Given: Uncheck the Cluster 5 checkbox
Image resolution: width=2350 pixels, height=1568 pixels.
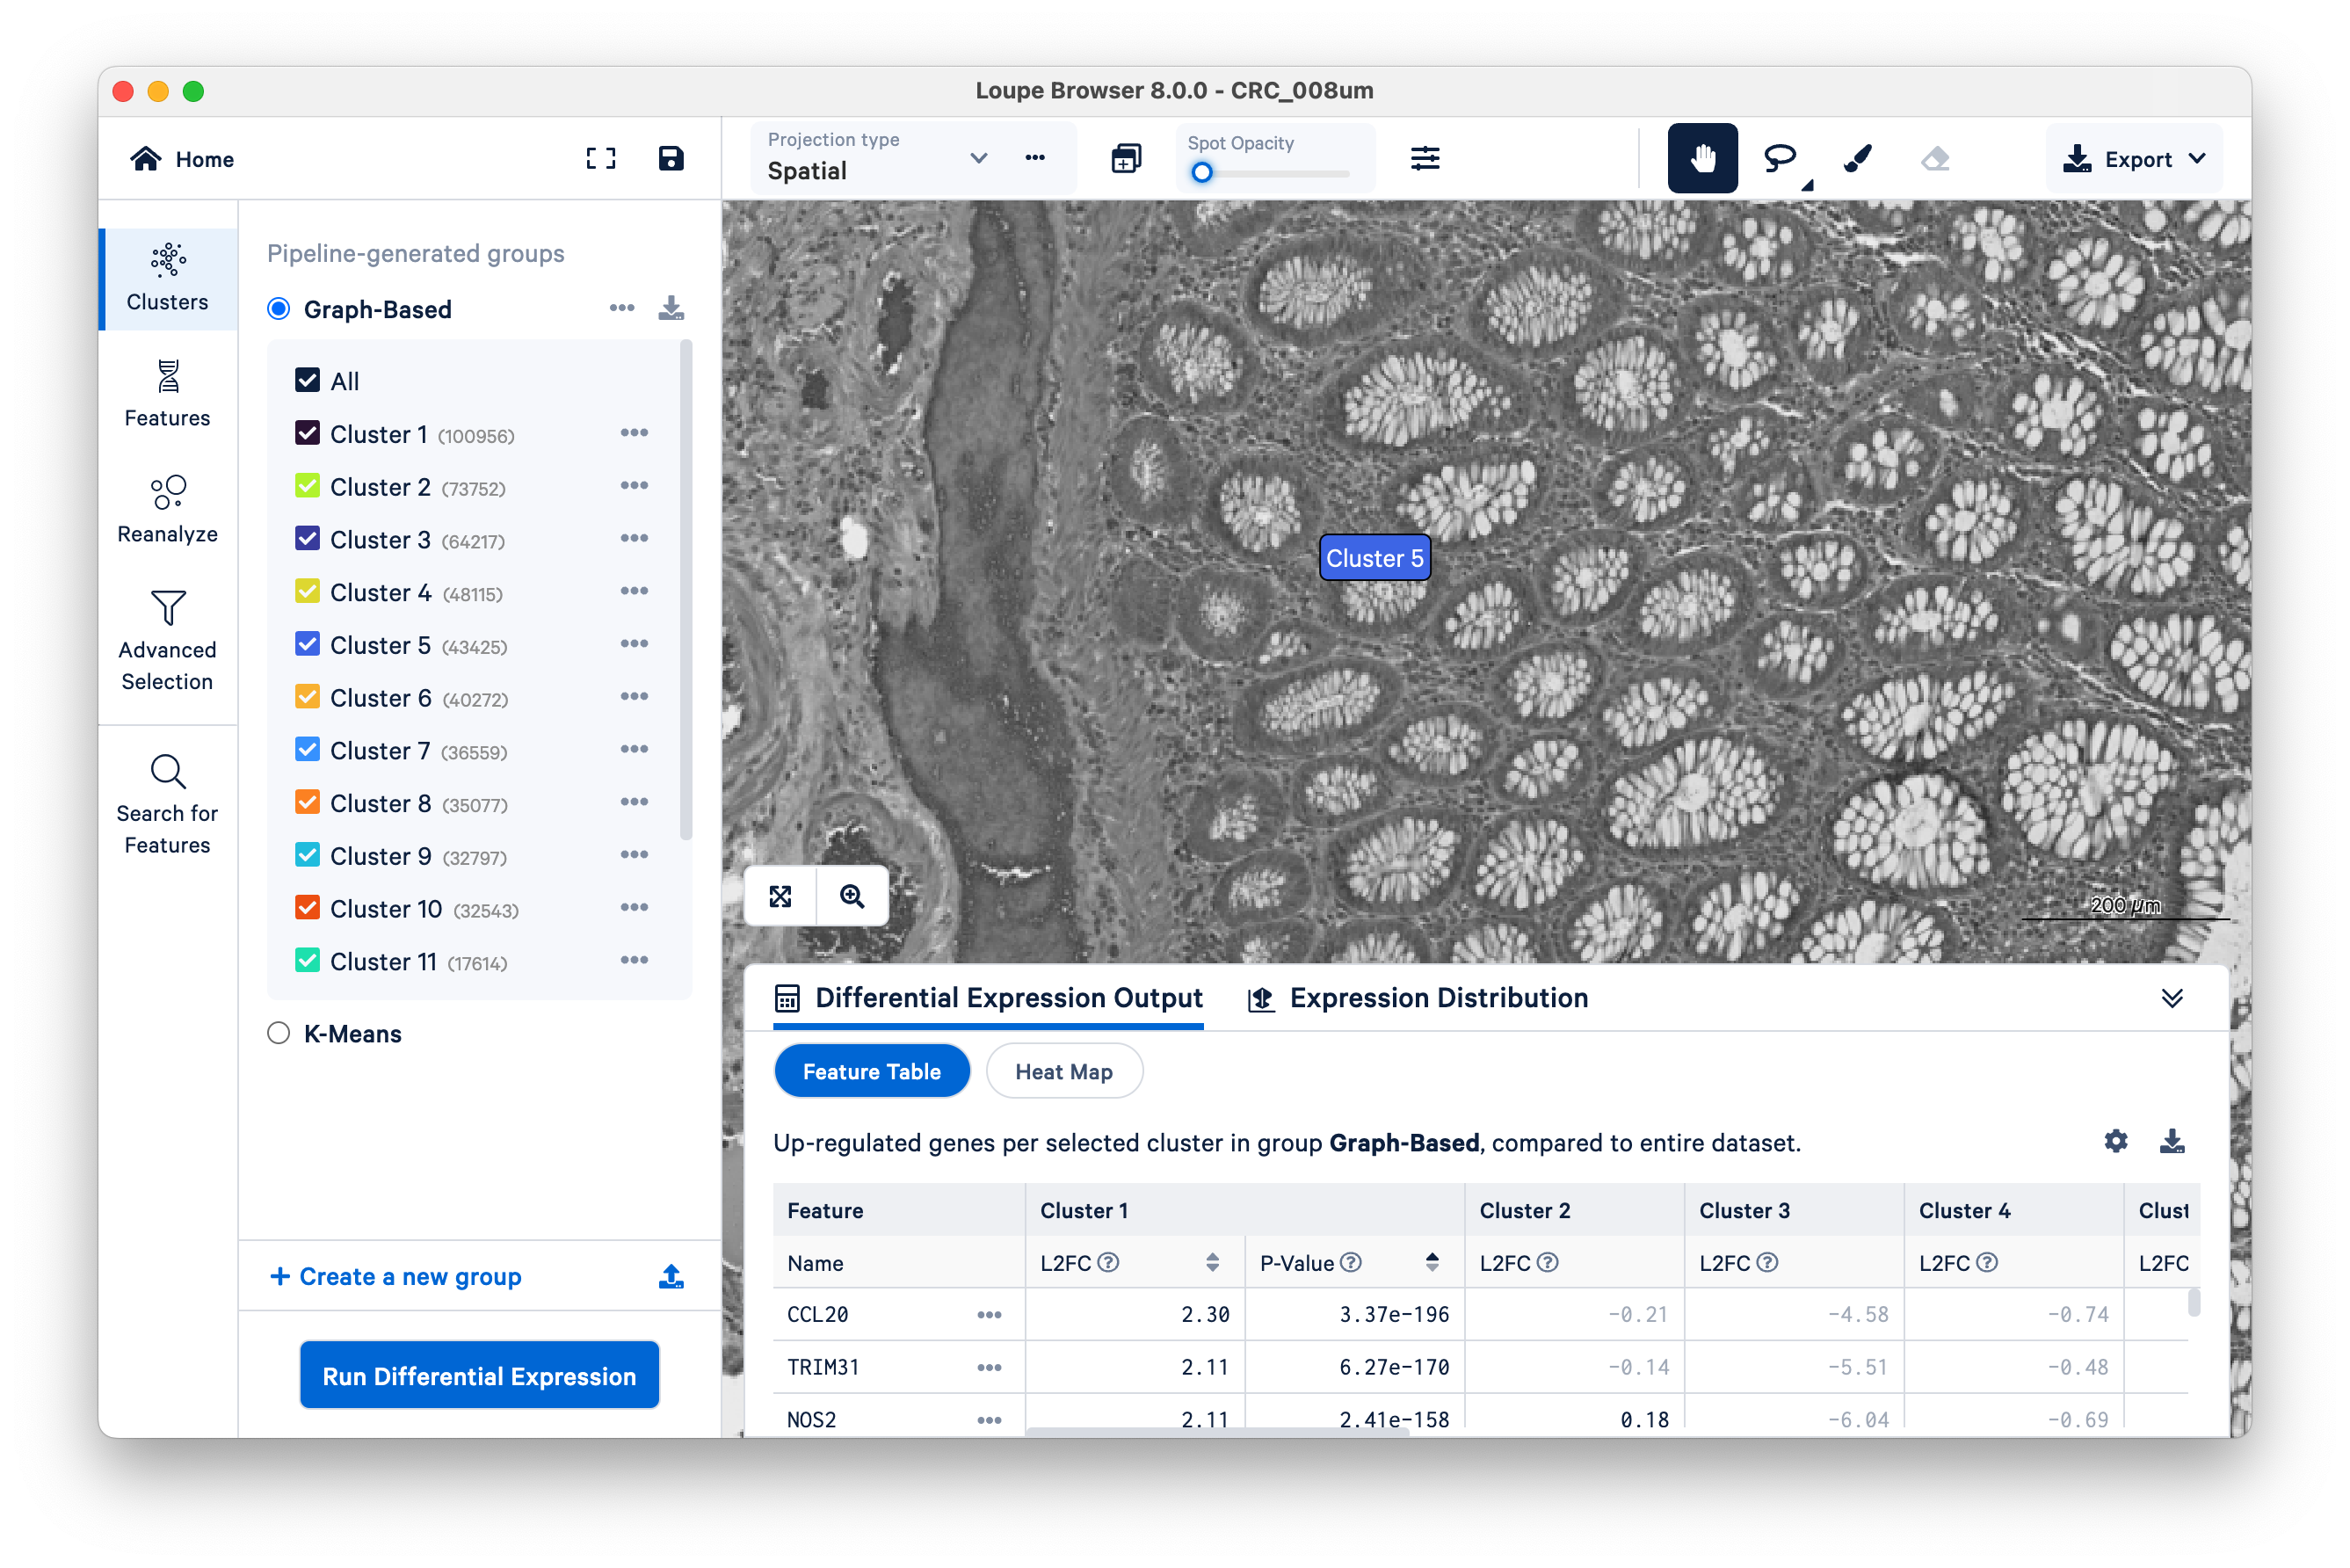Looking at the screenshot, I should 307,644.
